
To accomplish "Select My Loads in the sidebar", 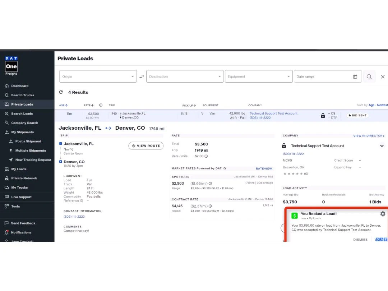I will point(19,169).
